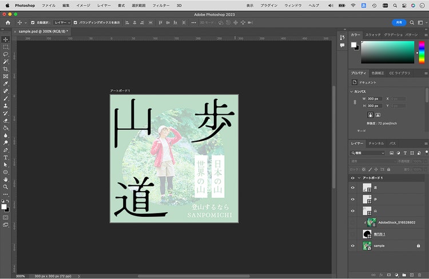The height and width of the screenshot is (279, 429).
Task: Click the add layer mask icon
Action: [388, 275]
